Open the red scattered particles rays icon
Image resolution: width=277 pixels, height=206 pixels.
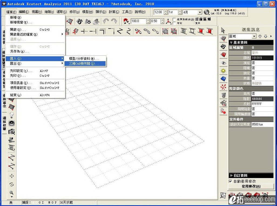tap(223, 87)
